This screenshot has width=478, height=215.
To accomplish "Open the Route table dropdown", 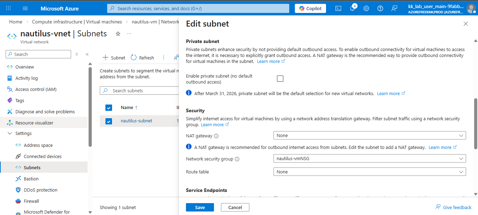I will [x=369, y=172].
